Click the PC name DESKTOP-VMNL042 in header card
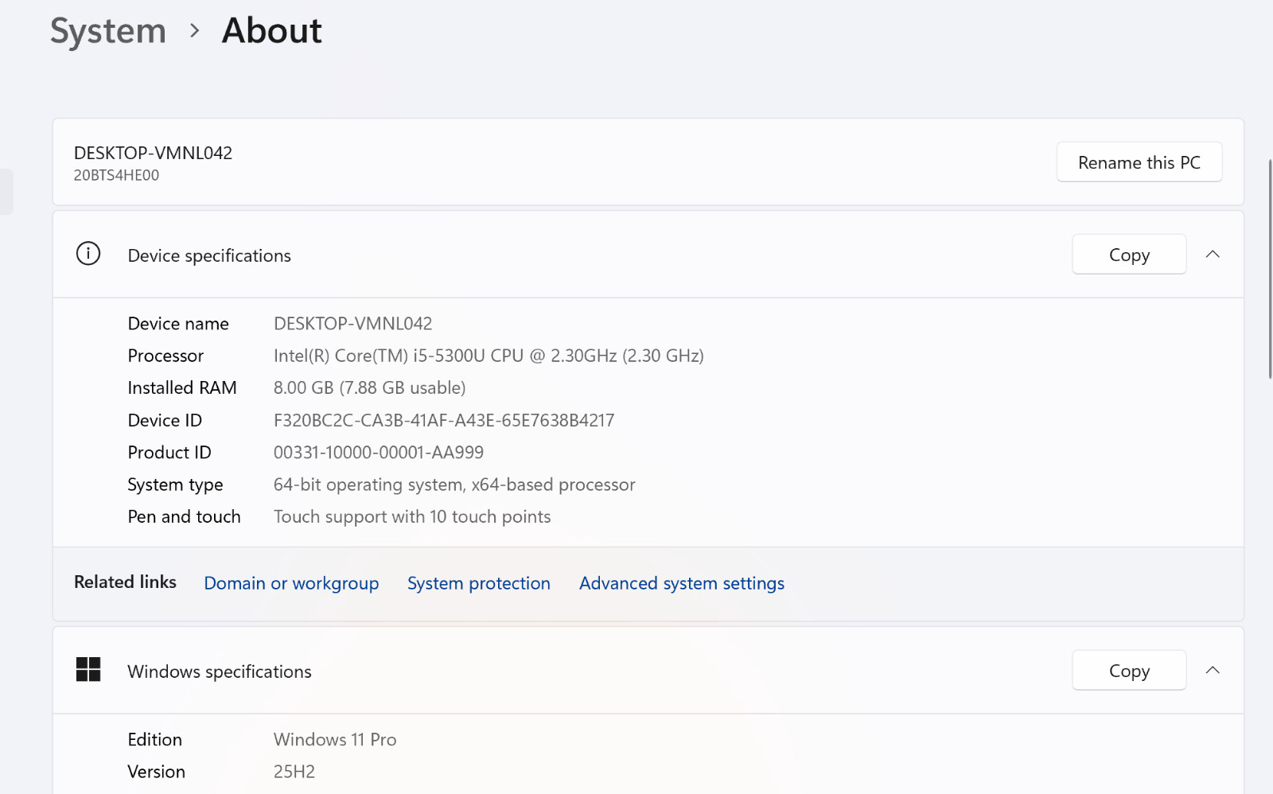This screenshot has height=794, width=1273. pyautogui.click(x=153, y=153)
